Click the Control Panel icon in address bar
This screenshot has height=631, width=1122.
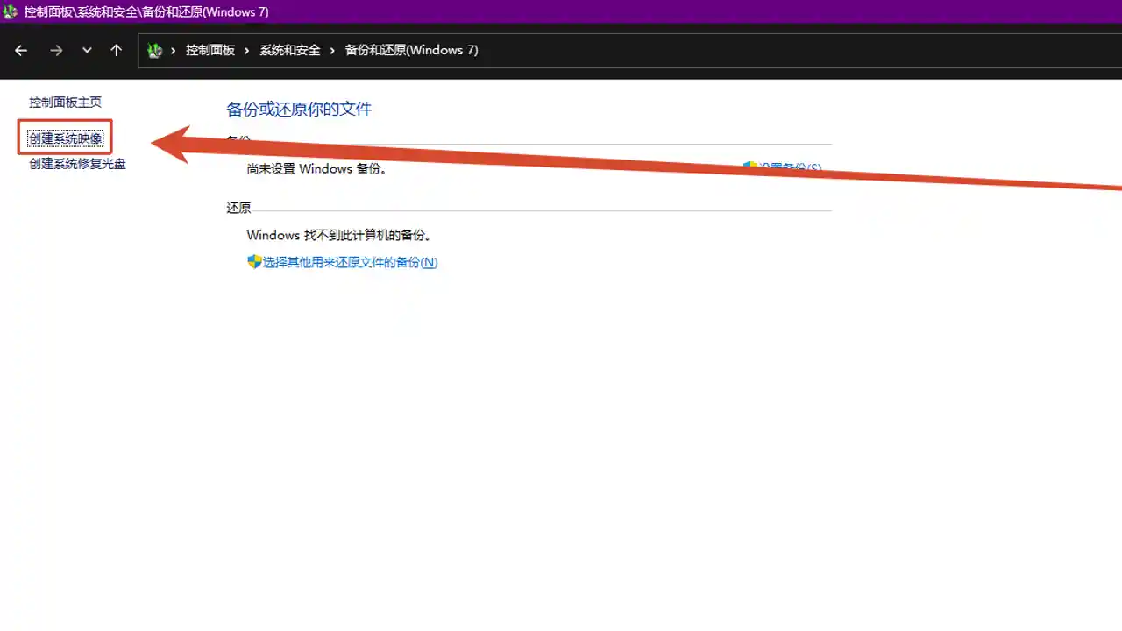point(155,51)
